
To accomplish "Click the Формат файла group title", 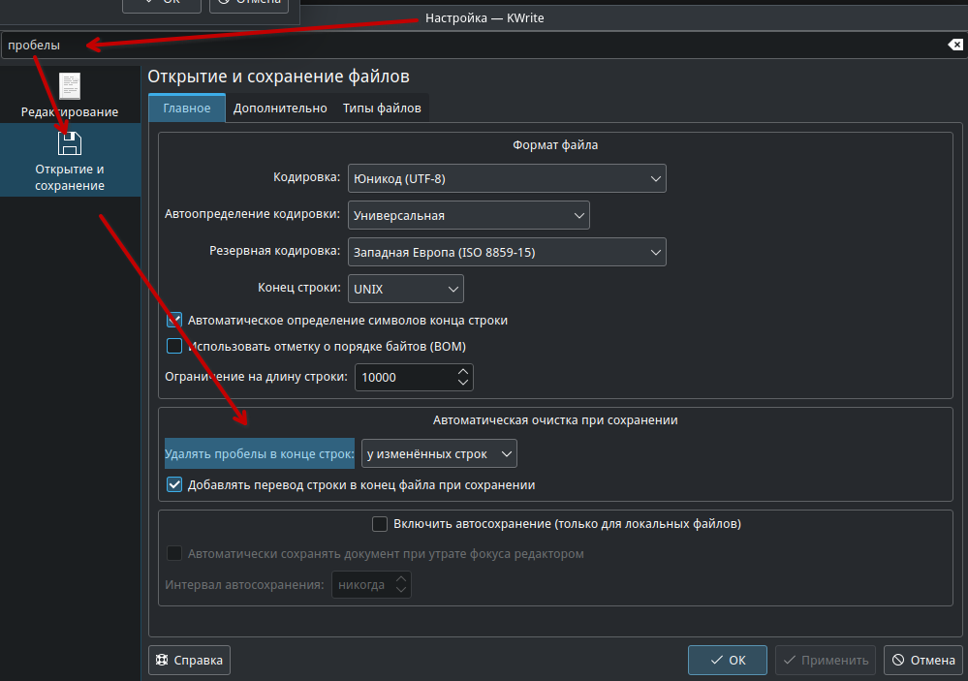I will (555, 145).
